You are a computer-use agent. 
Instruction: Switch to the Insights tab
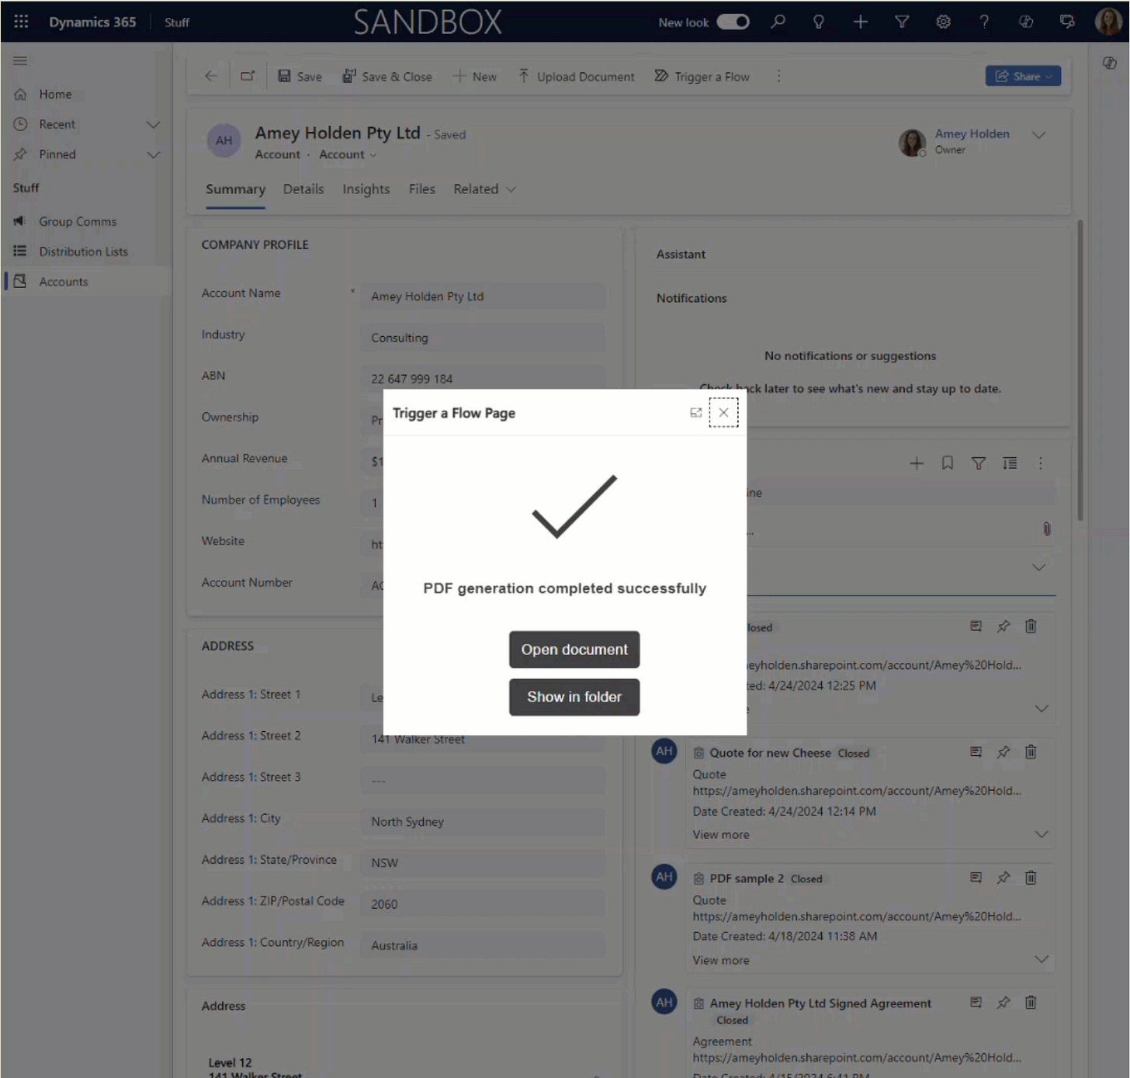[366, 189]
